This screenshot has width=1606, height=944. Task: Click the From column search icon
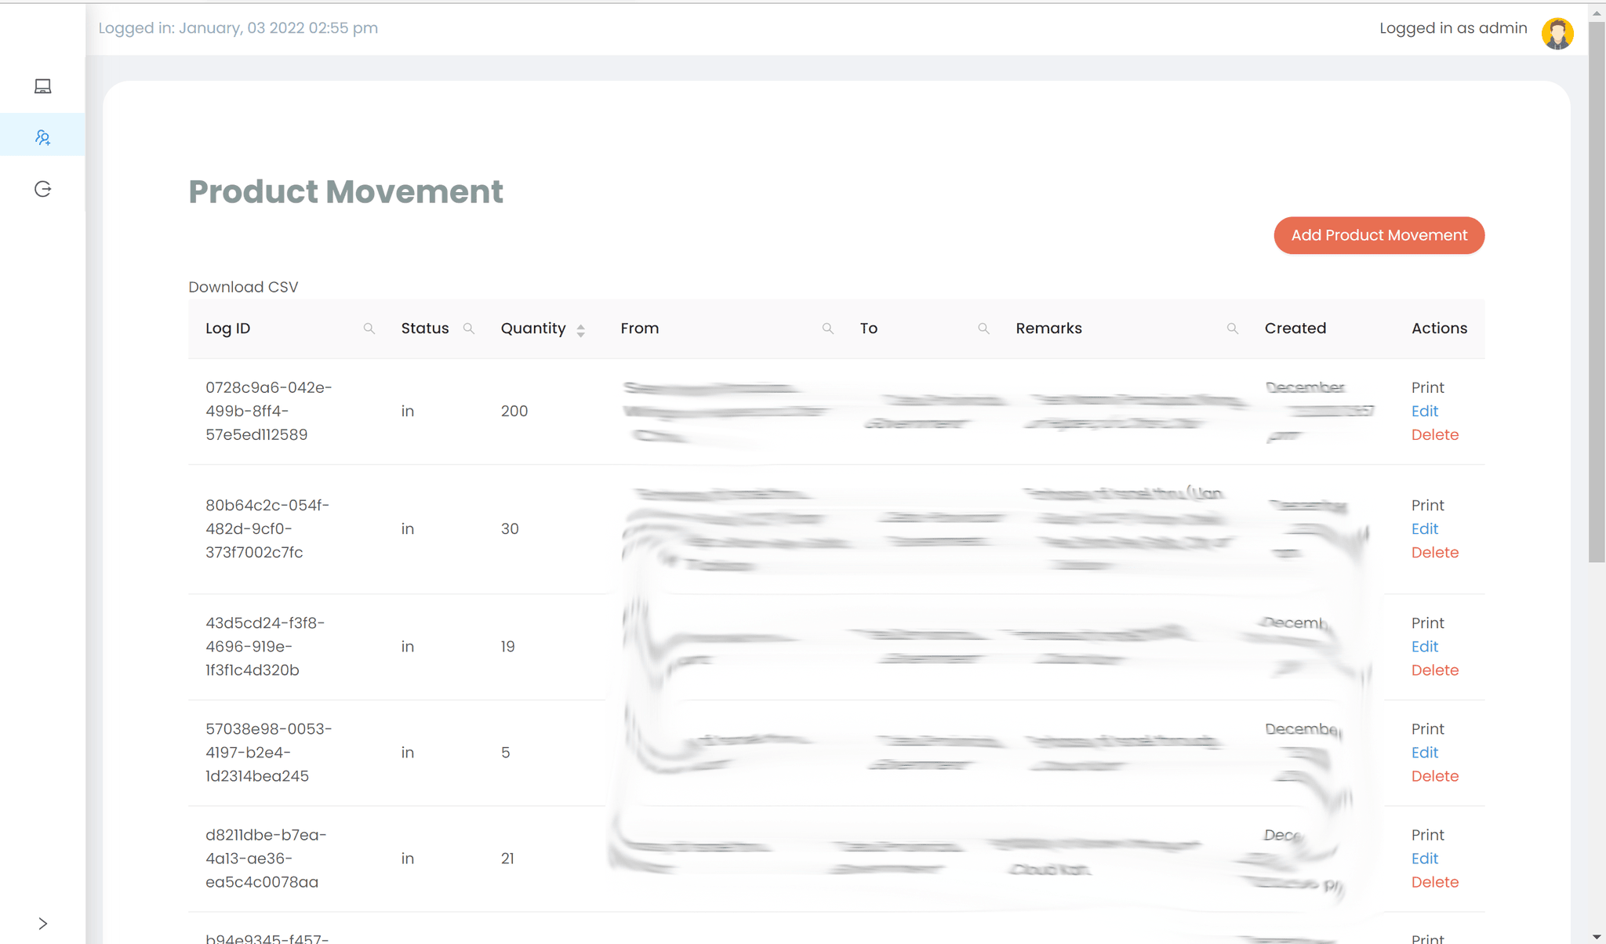click(x=827, y=329)
